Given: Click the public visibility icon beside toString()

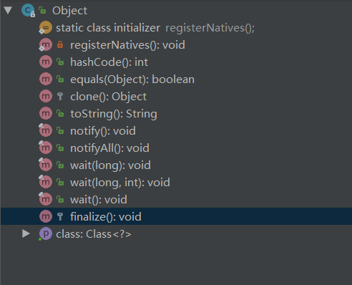Looking at the screenshot, I should point(60,113).
